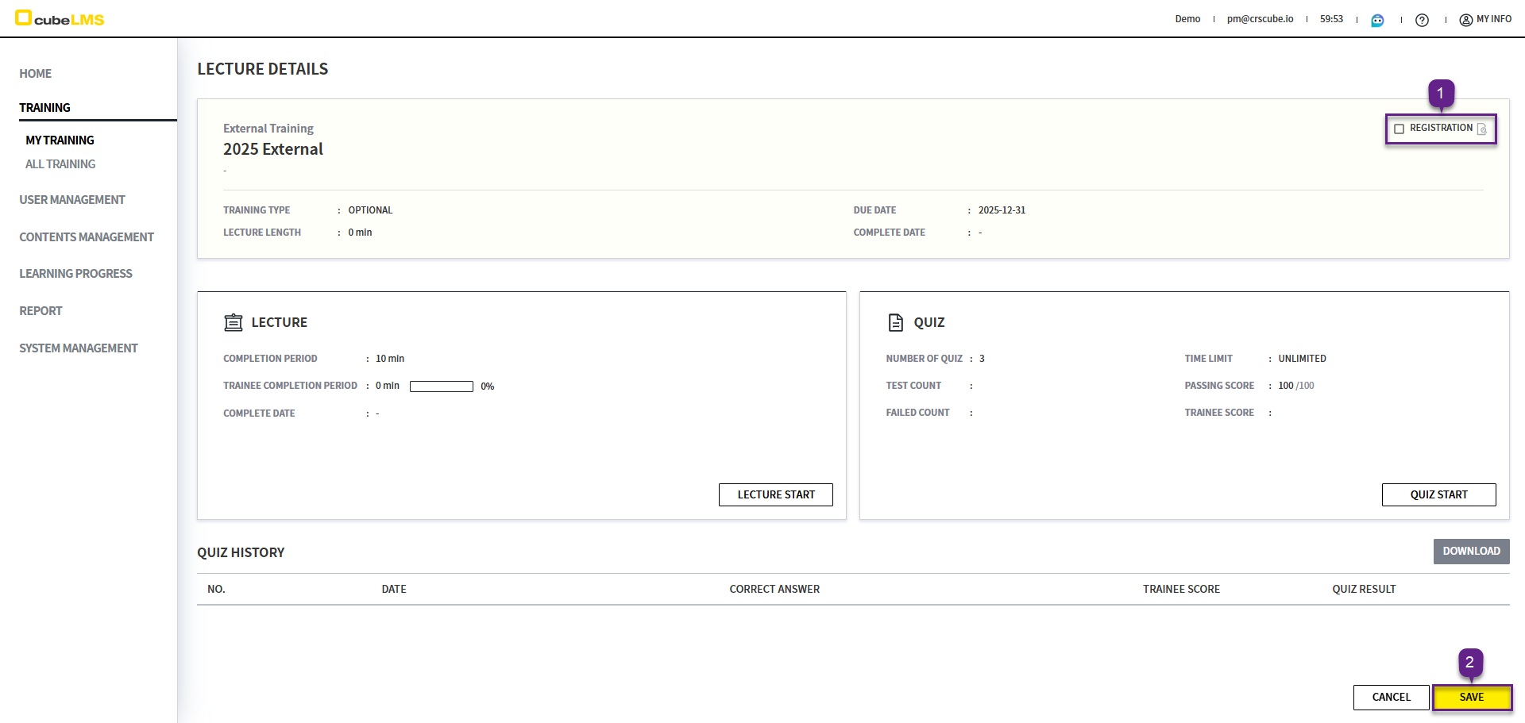The image size is (1525, 723).
Task: Click the trainee completion progress bar
Action: coord(442,386)
